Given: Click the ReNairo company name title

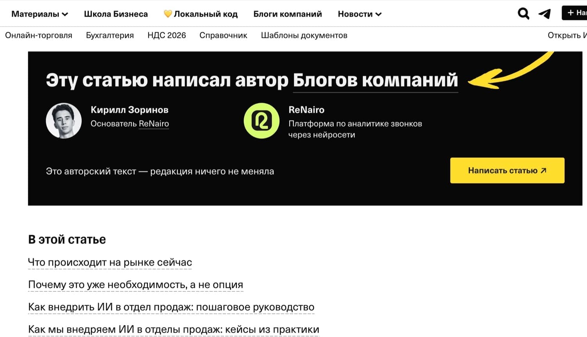Looking at the screenshot, I should pos(306,110).
